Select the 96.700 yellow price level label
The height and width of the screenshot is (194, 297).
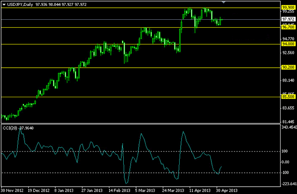tap(288, 27)
